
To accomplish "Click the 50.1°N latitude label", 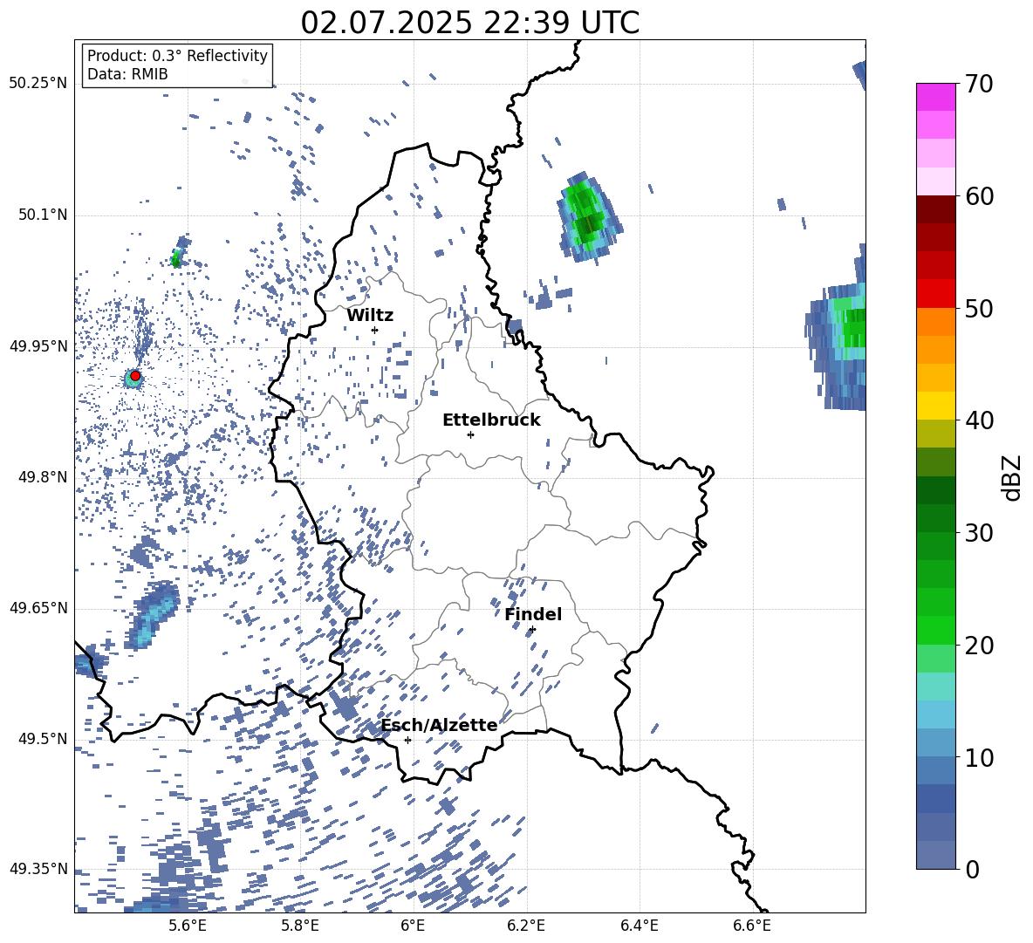I will coord(43,215).
